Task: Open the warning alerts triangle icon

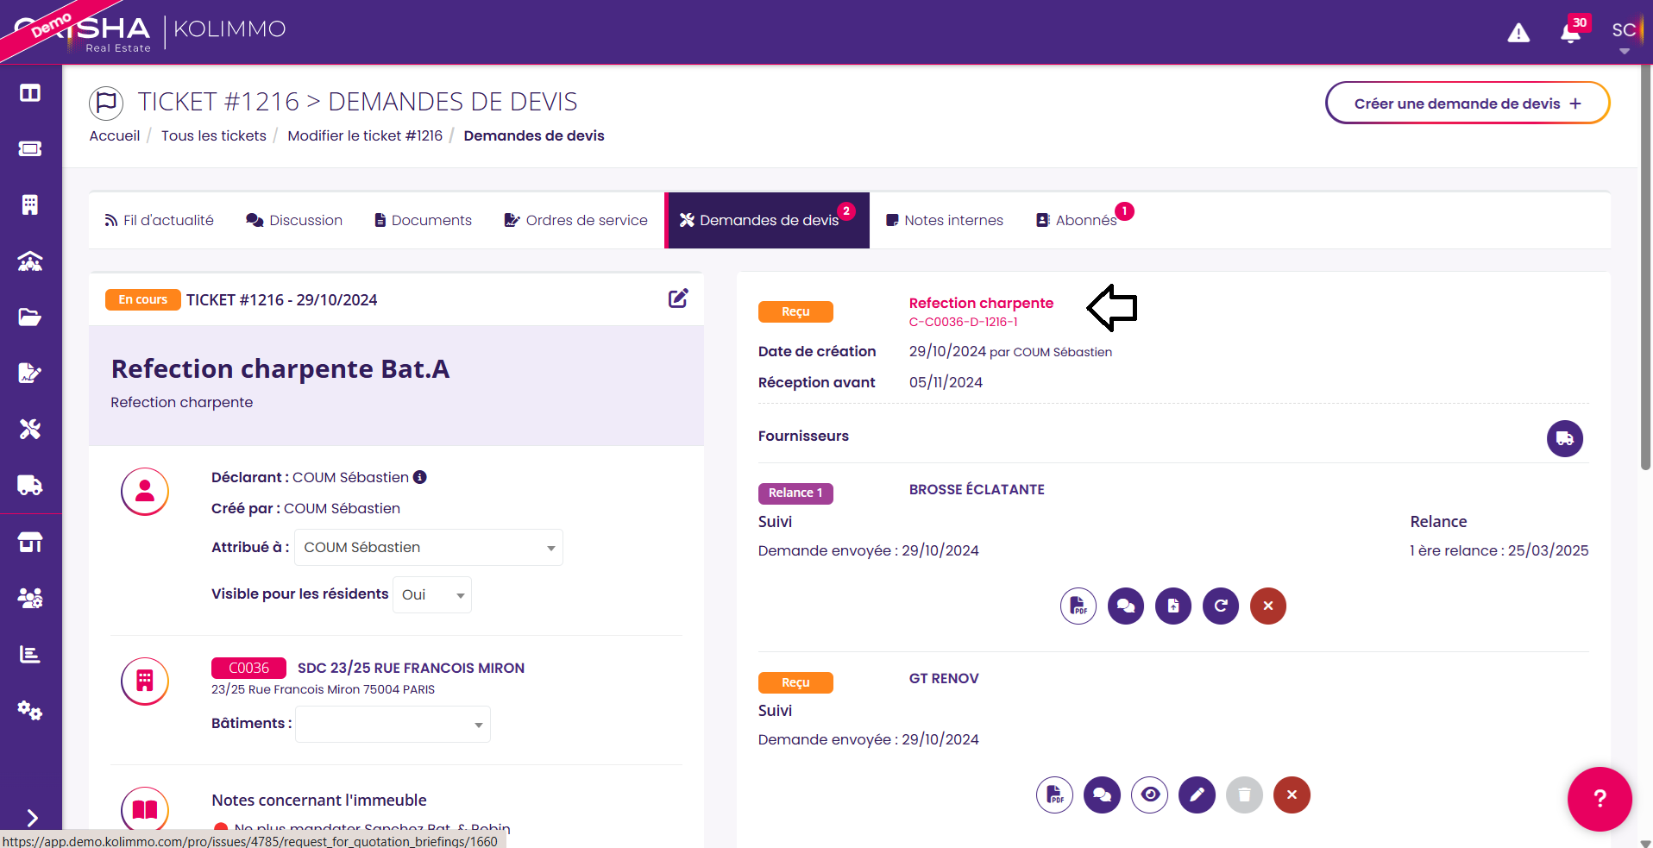Action: click(1518, 33)
